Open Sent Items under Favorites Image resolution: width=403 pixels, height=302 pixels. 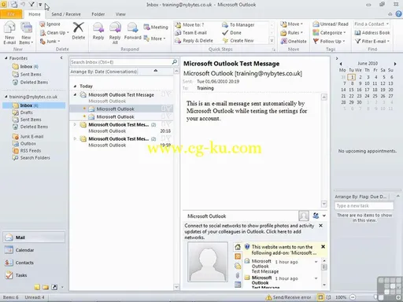tap(27, 75)
